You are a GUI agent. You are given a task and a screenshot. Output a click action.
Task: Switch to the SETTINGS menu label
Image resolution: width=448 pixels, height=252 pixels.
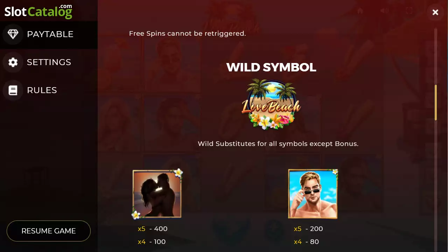(x=49, y=62)
